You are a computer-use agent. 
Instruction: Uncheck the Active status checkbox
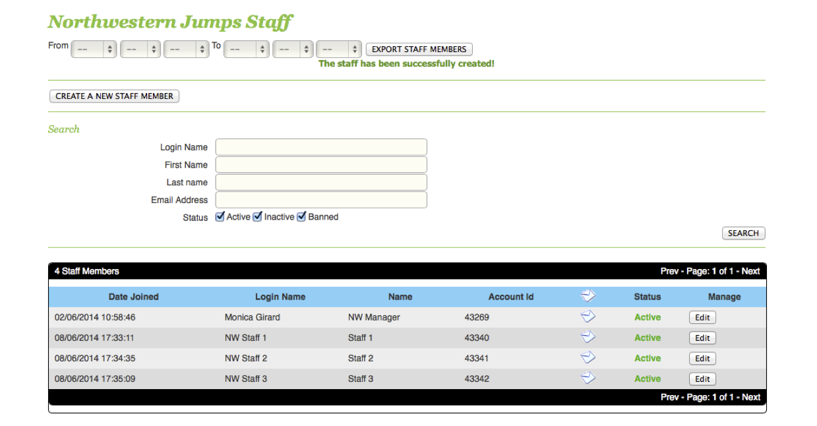[220, 217]
